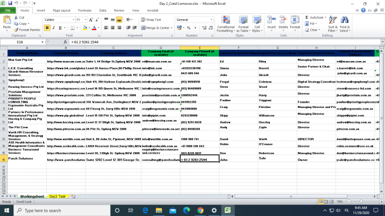Click the Windows Start button
385x216 pixels.
7,211
